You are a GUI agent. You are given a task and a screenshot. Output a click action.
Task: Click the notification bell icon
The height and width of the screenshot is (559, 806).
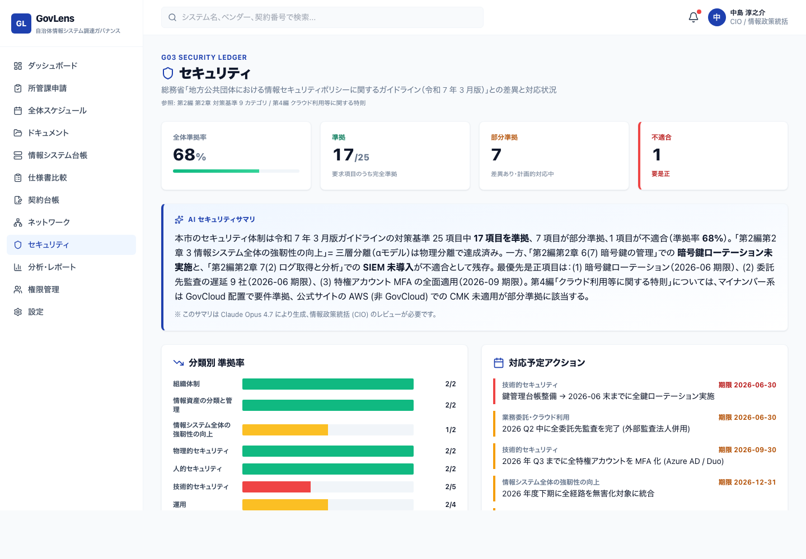[x=692, y=17]
